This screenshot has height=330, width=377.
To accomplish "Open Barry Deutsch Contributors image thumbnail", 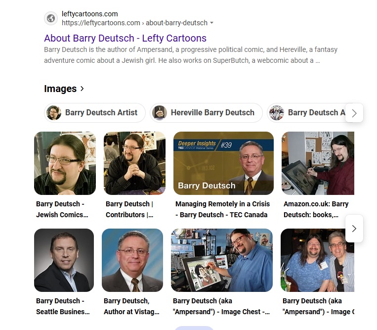I will [134, 163].
